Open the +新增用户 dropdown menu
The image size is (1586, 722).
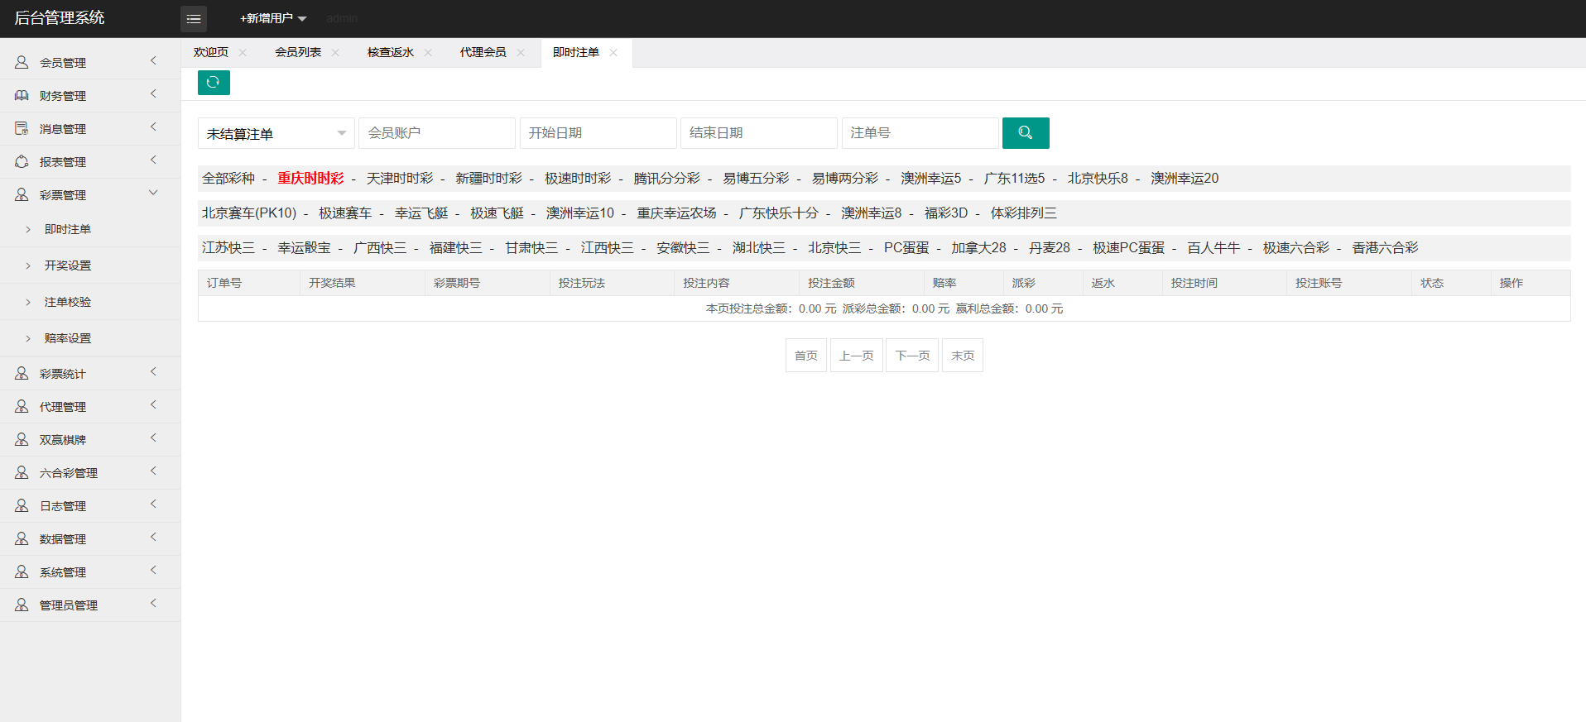tap(273, 18)
